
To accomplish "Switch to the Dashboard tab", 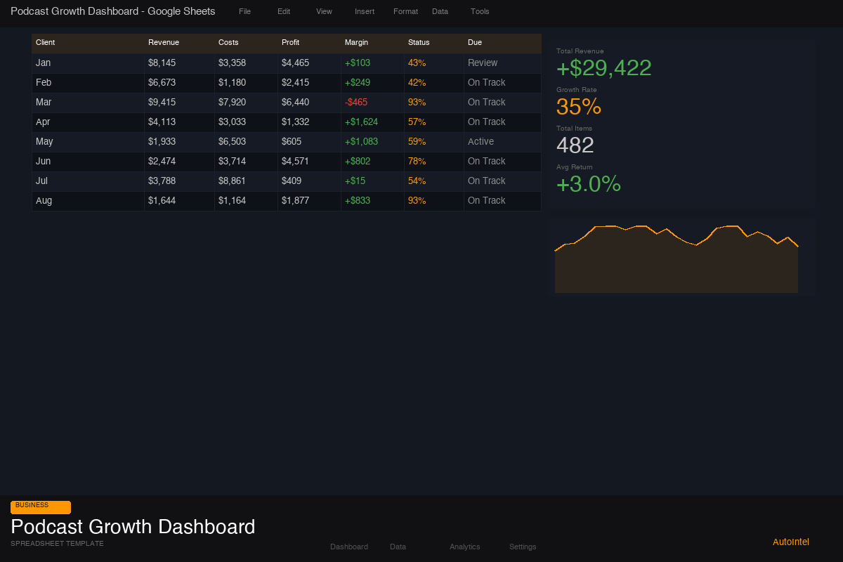I will (x=349, y=547).
